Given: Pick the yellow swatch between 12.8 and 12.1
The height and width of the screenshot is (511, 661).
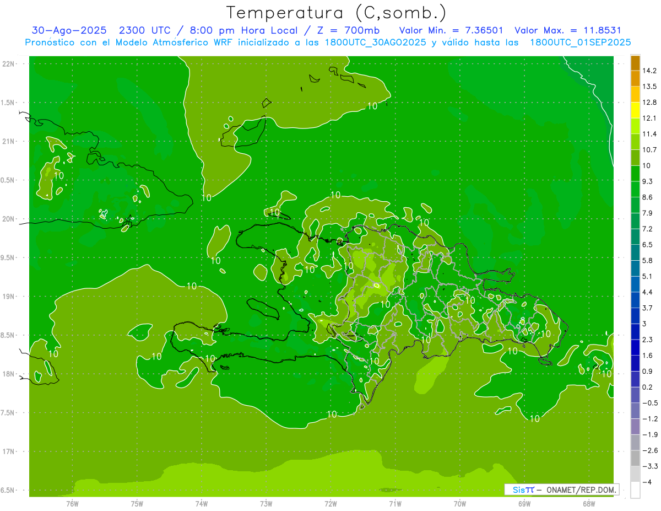Looking at the screenshot, I should 635,110.
